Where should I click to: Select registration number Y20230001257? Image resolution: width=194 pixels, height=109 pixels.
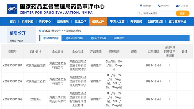12,81
